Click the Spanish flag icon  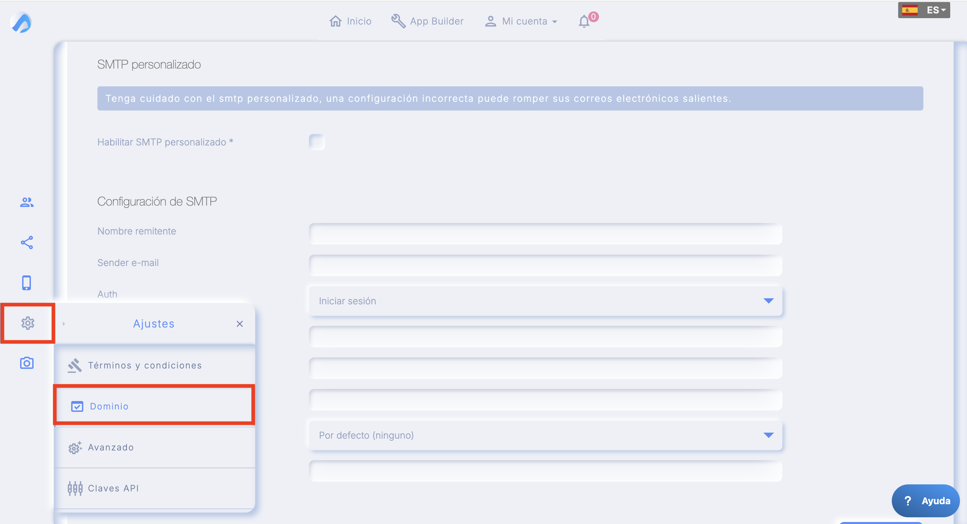(x=910, y=10)
